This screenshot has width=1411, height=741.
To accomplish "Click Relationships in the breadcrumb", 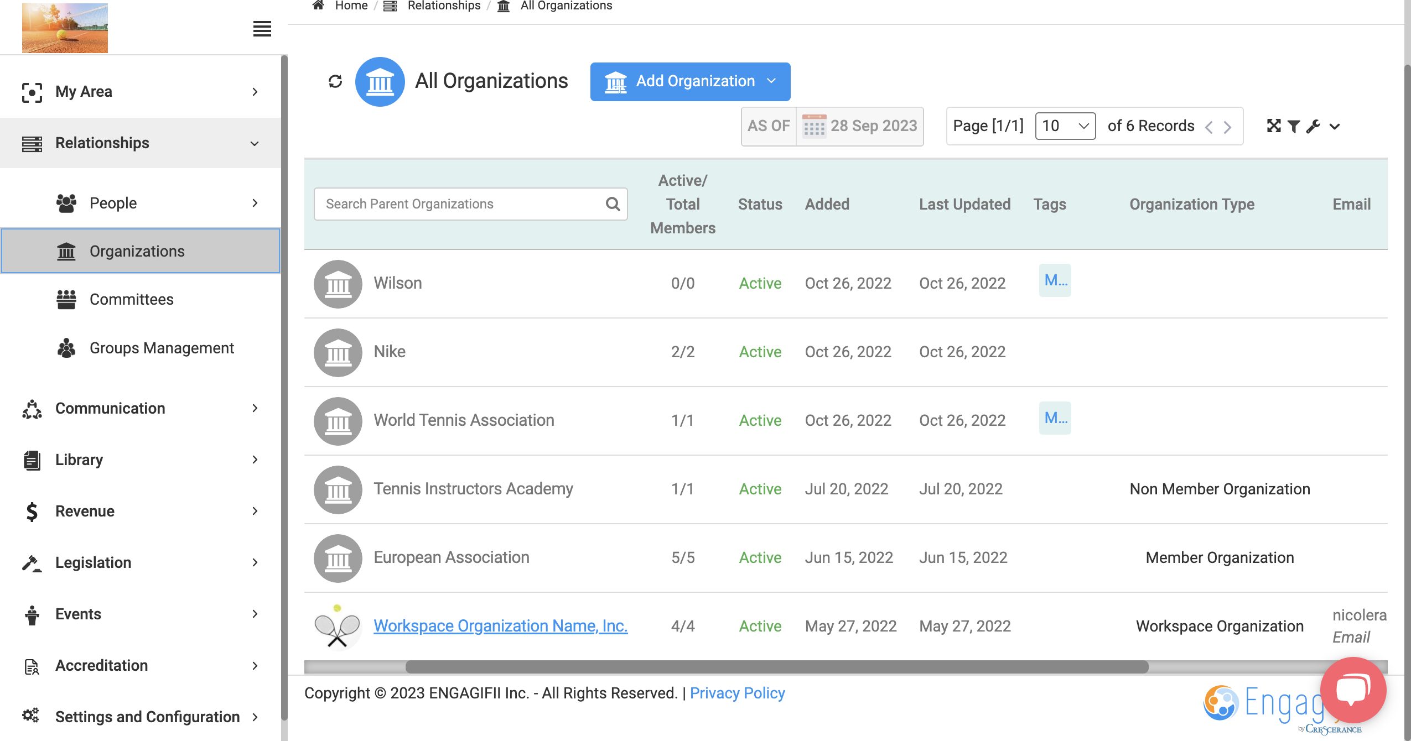I will (x=444, y=6).
